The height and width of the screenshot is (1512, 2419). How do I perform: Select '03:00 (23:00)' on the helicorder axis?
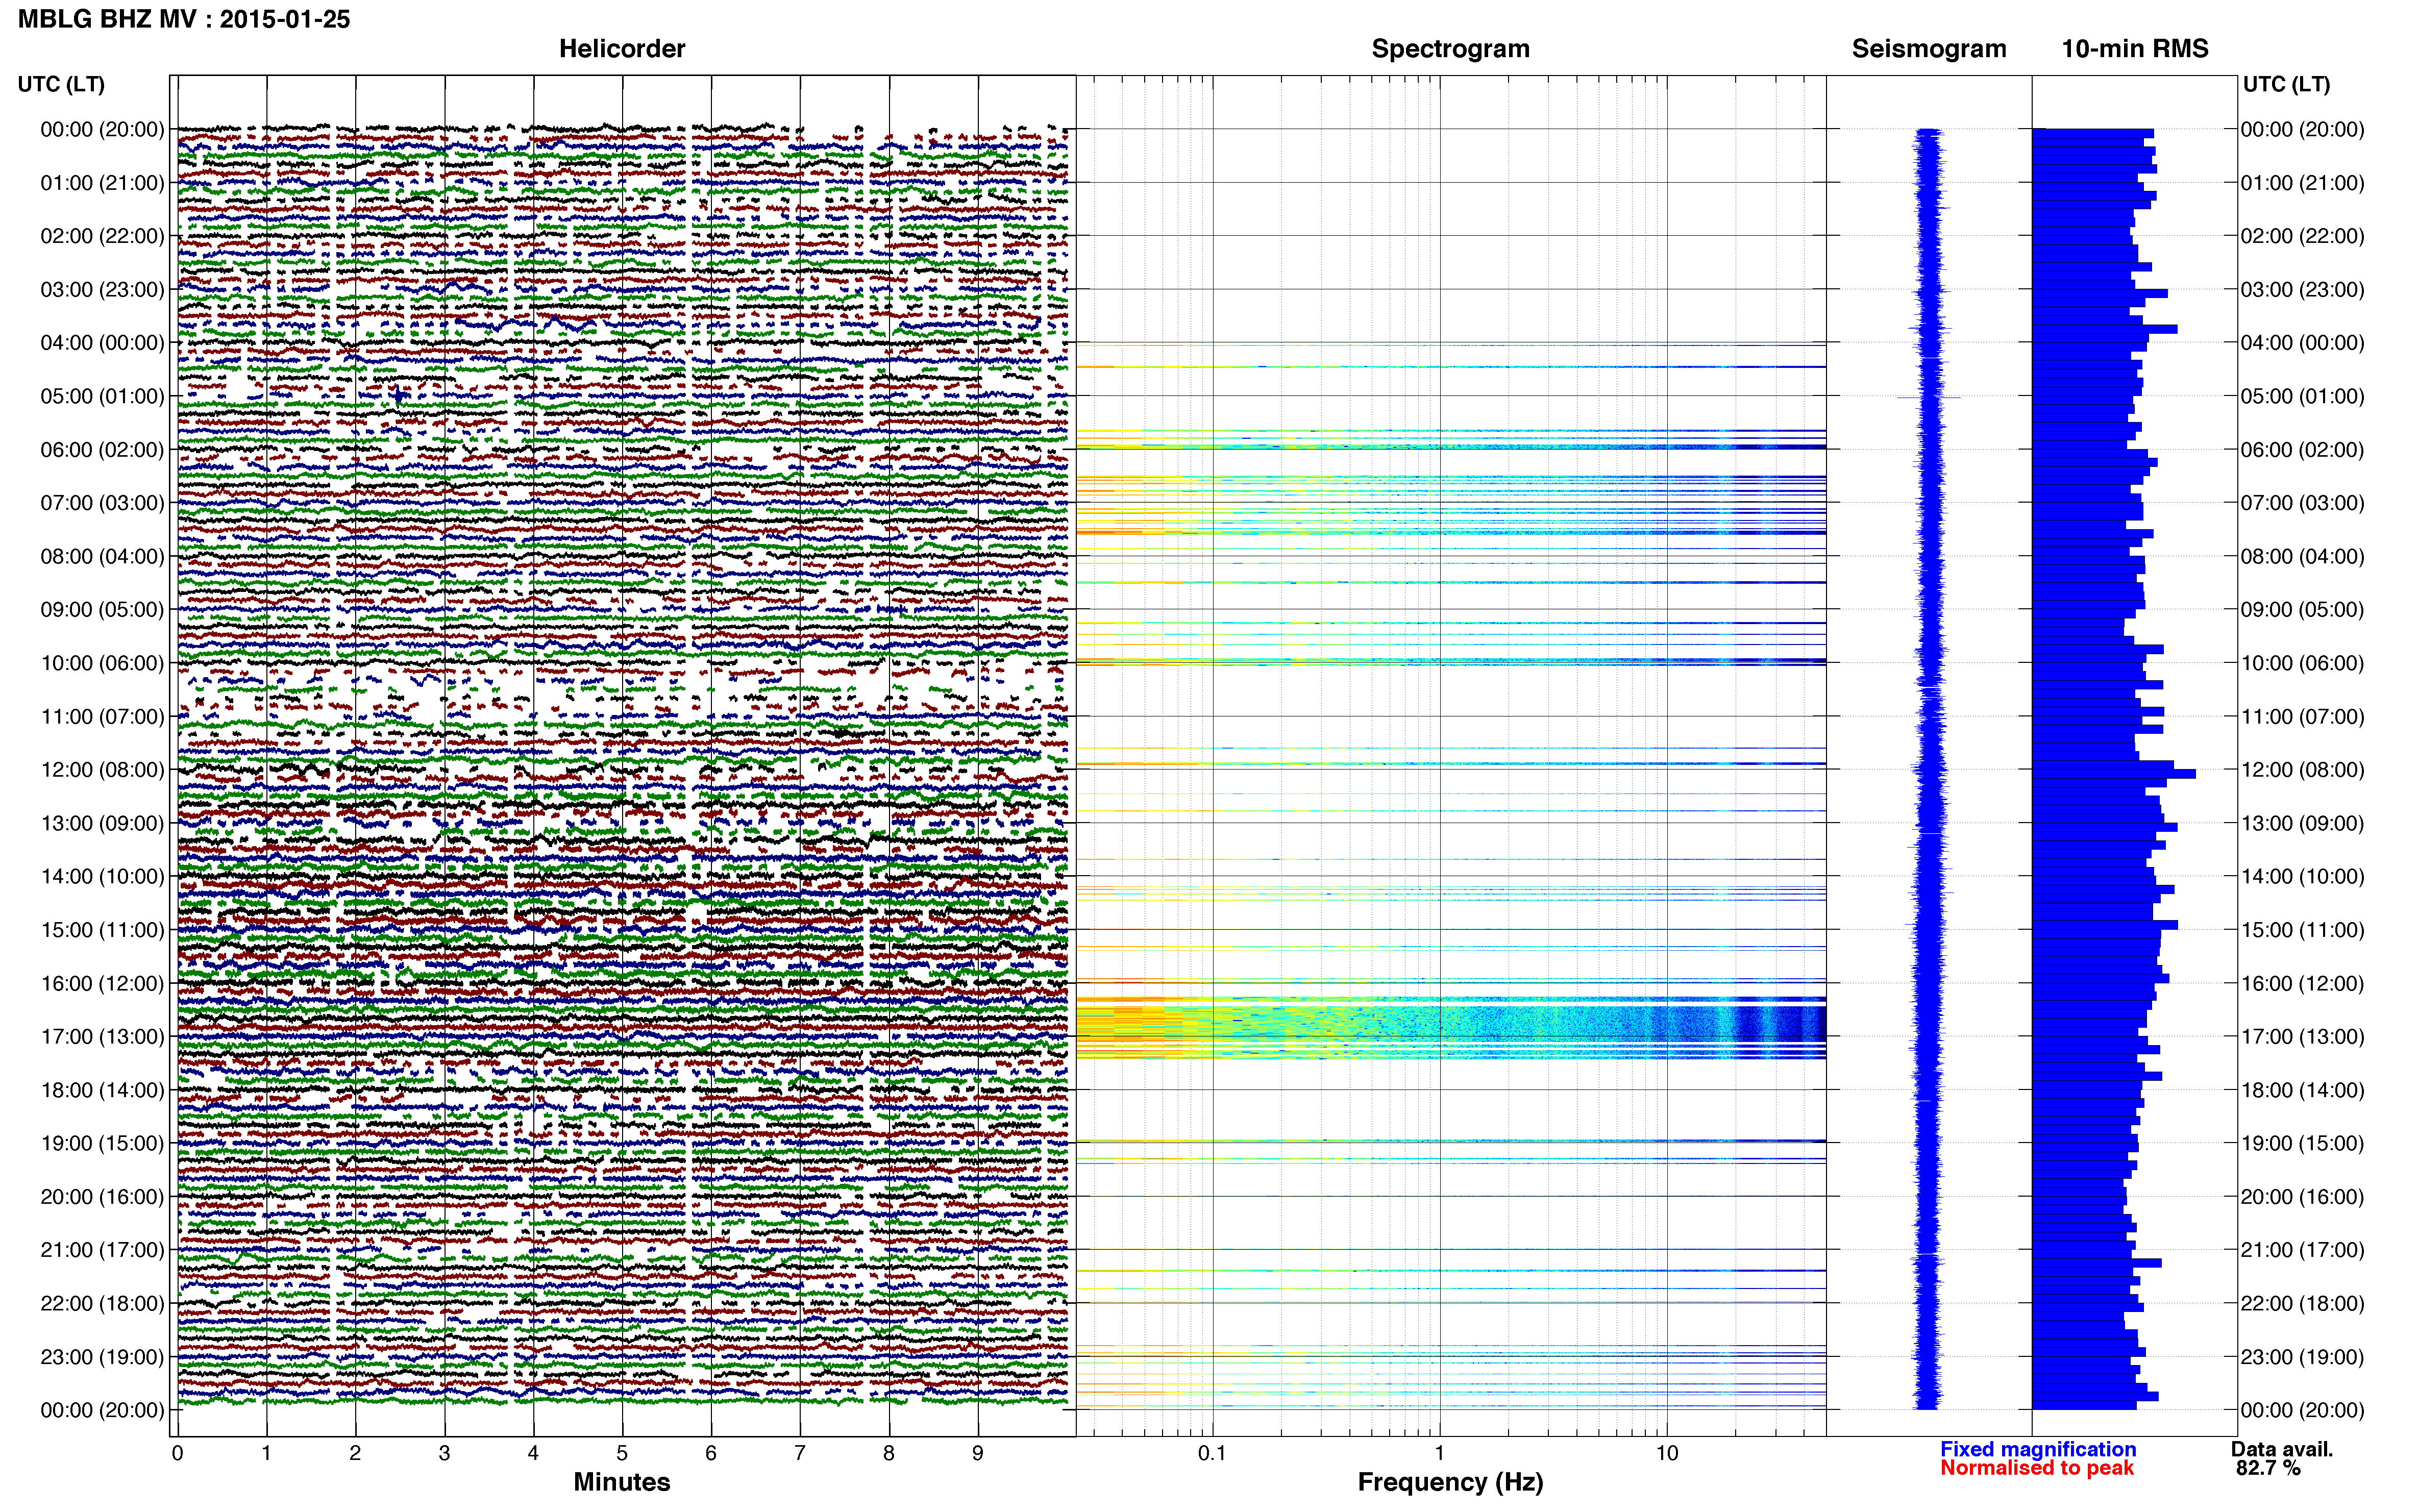102,290
